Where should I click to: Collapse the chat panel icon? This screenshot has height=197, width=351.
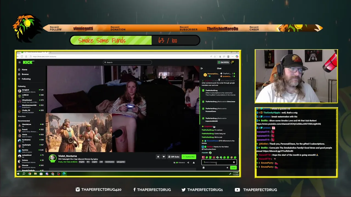[202, 68]
